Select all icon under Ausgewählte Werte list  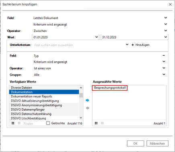coord(96,123)
